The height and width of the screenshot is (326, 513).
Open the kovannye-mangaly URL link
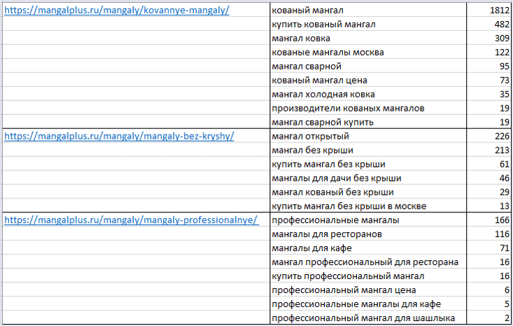[117, 11]
